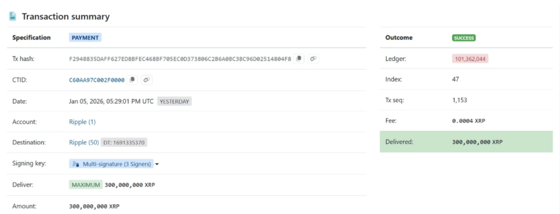This screenshot has width=560, height=214.
Task: Click the Outcome column label
Action: [x=399, y=38]
